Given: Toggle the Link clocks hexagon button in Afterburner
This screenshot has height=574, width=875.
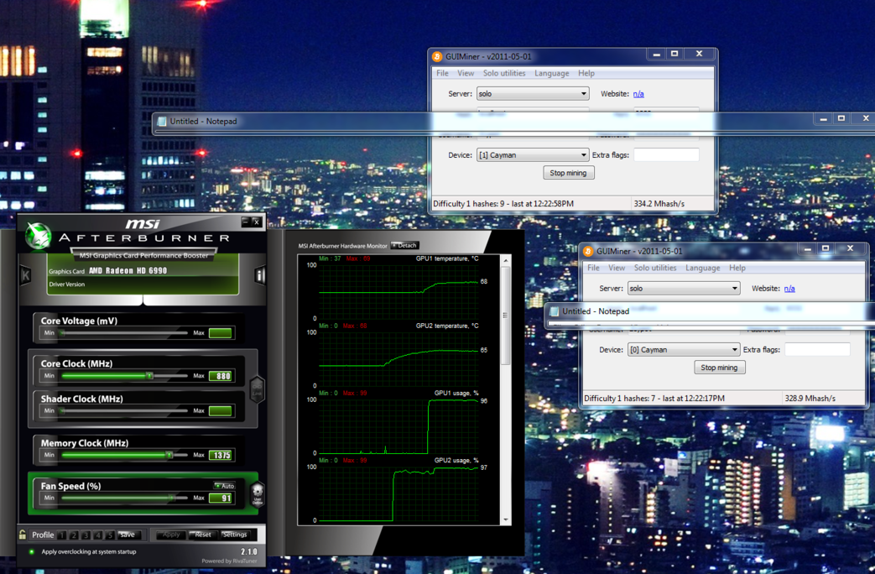Looking at the screenshot, I should point(257,389).
